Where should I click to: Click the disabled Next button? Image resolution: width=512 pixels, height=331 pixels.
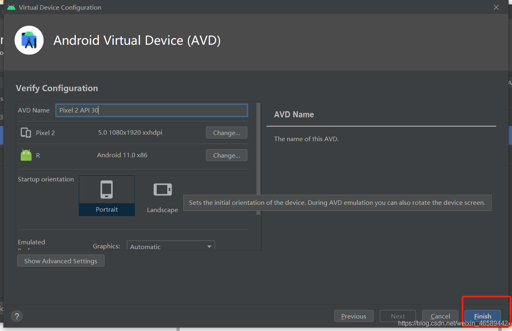[x=398, y=316]
